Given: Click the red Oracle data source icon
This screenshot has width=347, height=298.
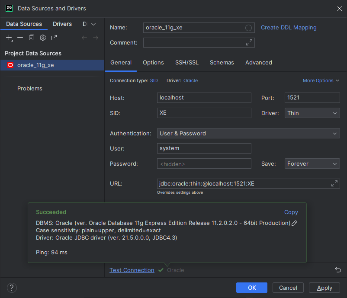Looking at the screenshot, I should pyautogui.click(x=10, y=65).
